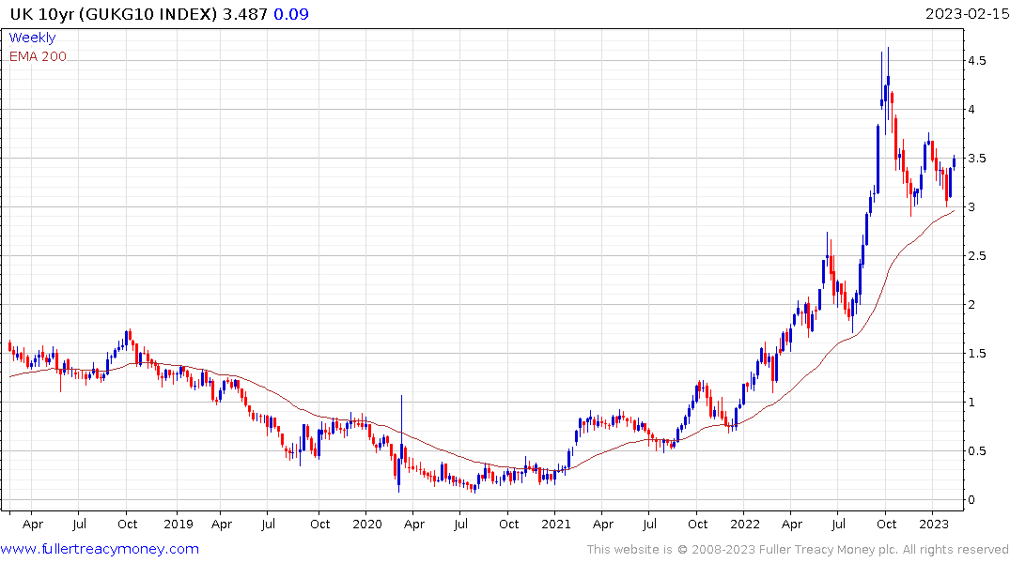Click the 2021 x-axis label
Screen dimensions: 1010x563
(556, 524)
